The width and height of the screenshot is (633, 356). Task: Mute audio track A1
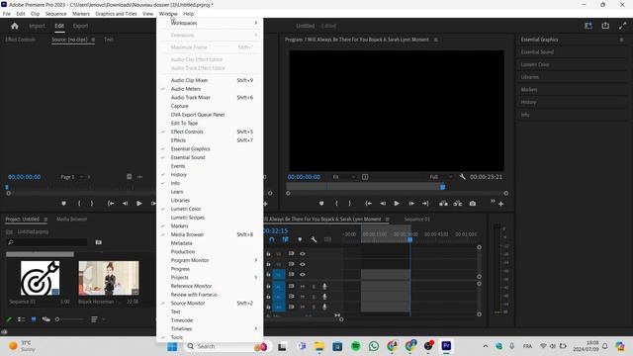[303, 286]
